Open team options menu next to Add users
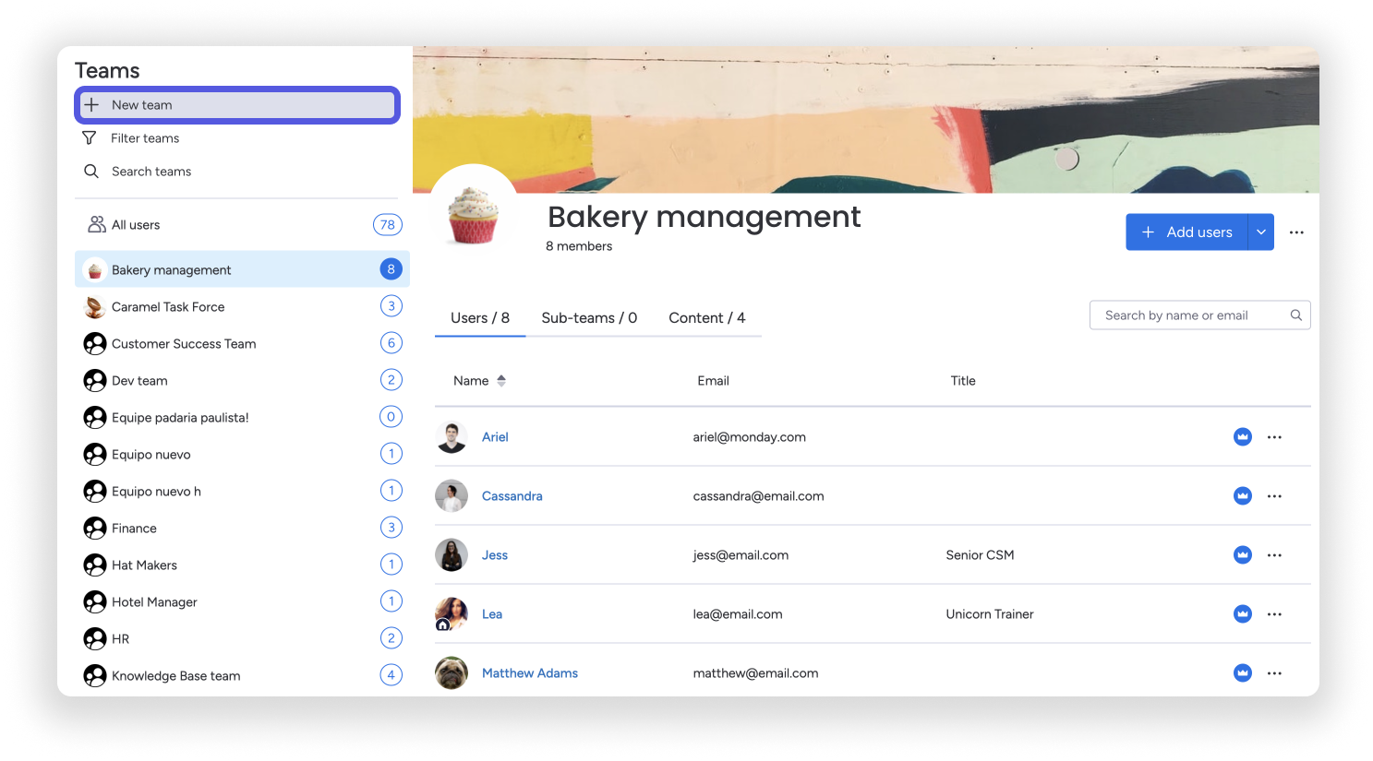 tap(1296, 232)
